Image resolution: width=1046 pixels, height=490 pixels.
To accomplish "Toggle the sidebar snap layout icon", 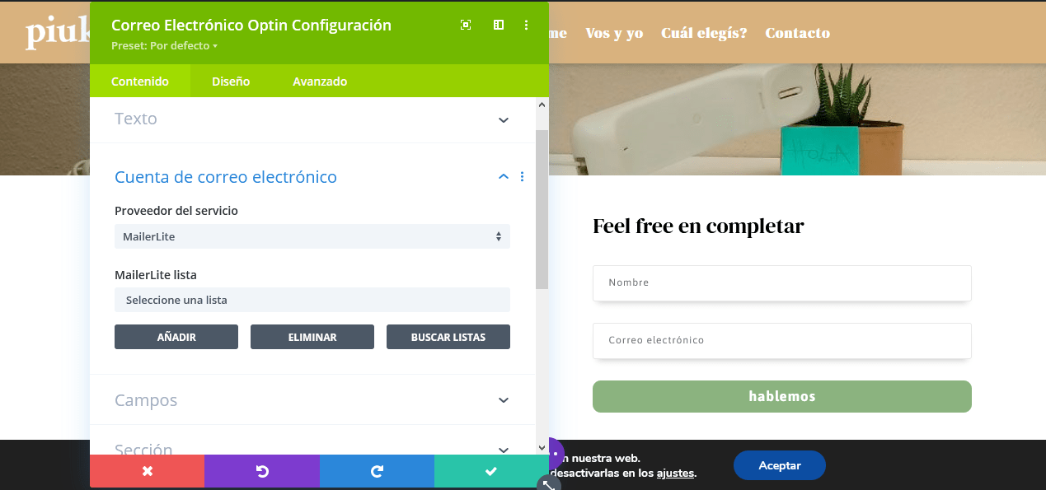I will 499,26.
